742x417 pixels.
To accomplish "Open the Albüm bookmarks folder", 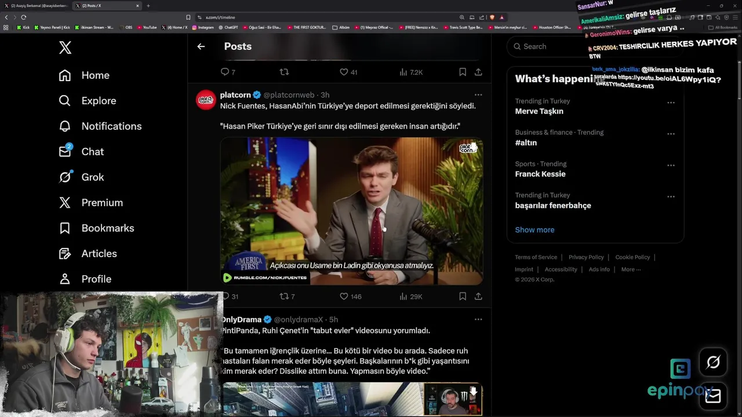I will coord(341,27).
